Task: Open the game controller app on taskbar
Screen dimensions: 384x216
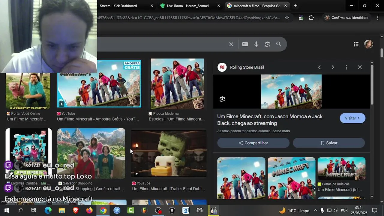Action: [x=199, y=211]
